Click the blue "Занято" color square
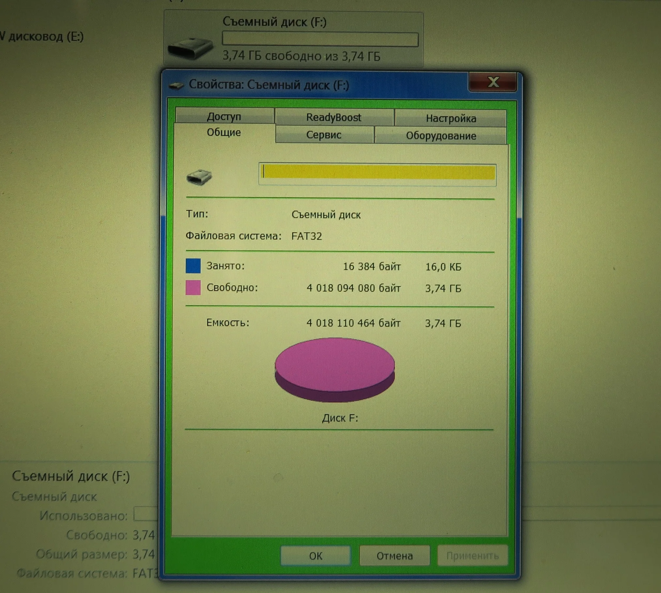 pyautogui.click(x=193, y=266)
